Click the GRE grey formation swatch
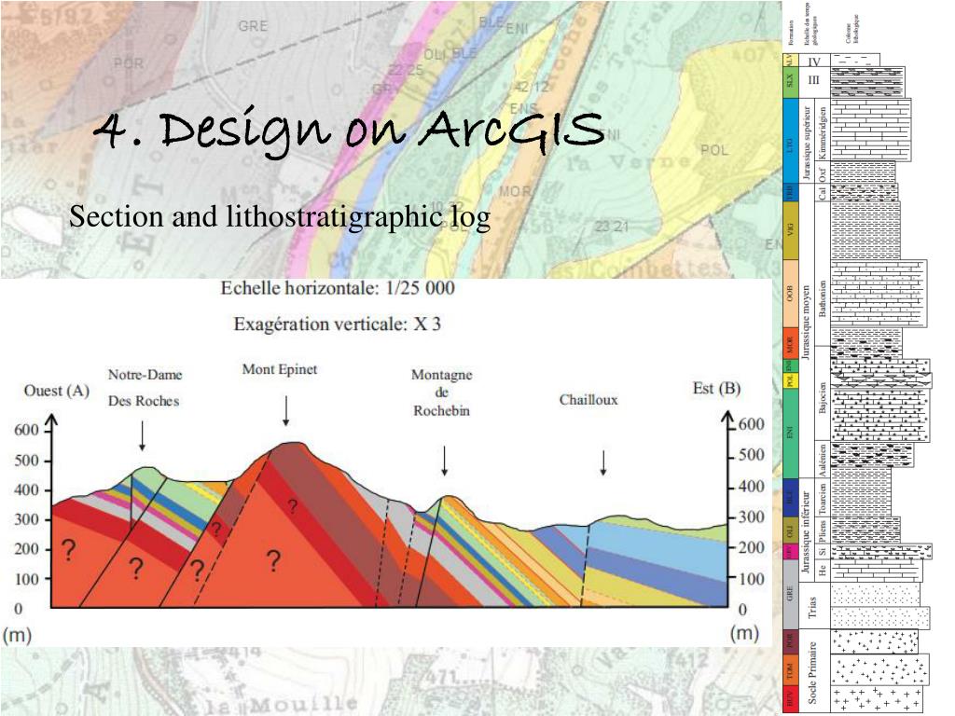Image resolution: width=955 pixels, height=716 pixels. (x=790, y=594)
